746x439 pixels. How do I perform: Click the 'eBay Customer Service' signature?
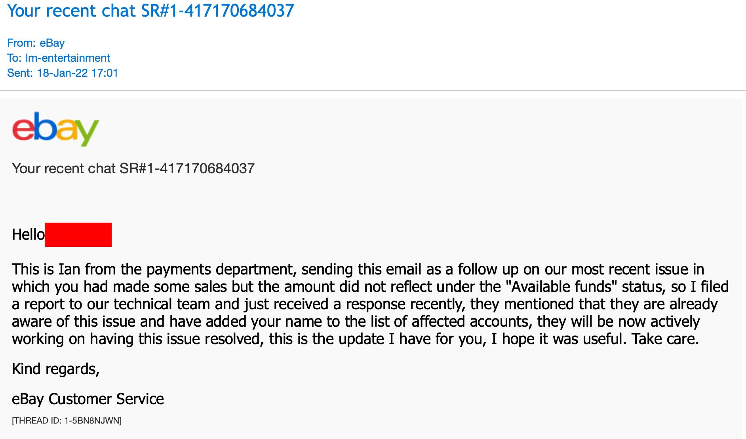pyautogui.click(x=88, y=399)
